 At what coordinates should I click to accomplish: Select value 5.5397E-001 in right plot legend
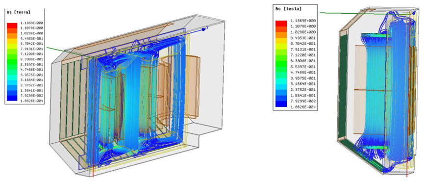tap(303, 67)
